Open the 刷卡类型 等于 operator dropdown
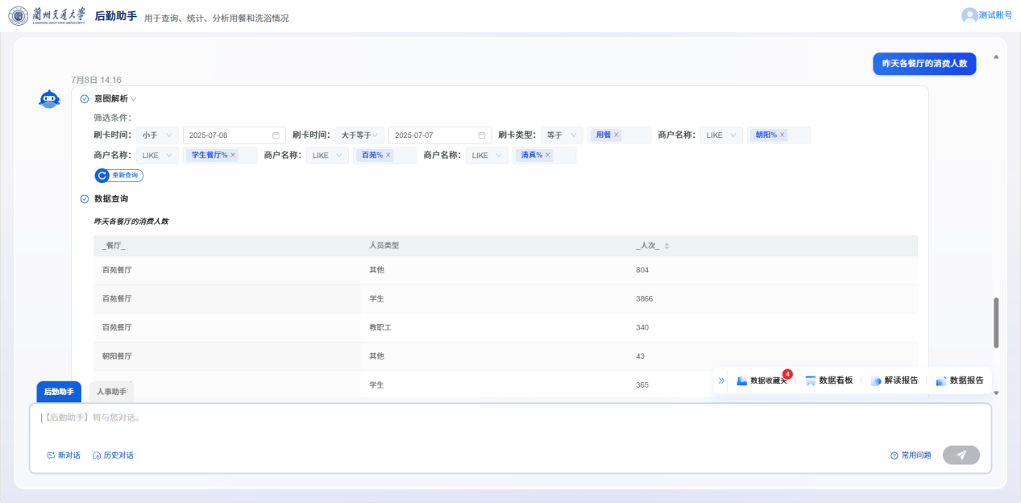1021x503 pixels. point(562,135)
